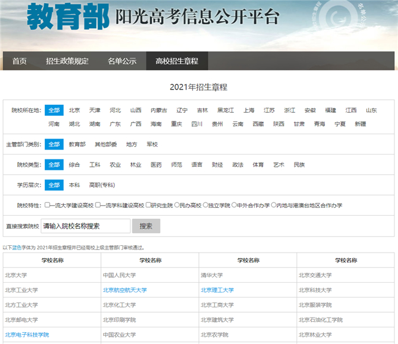Filter school type by 艺术
The image size is (398, 344).
(279, 165)
